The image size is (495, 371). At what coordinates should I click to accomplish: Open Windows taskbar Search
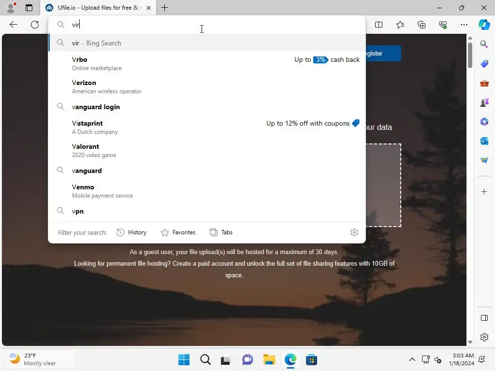[x=205, y=359]
